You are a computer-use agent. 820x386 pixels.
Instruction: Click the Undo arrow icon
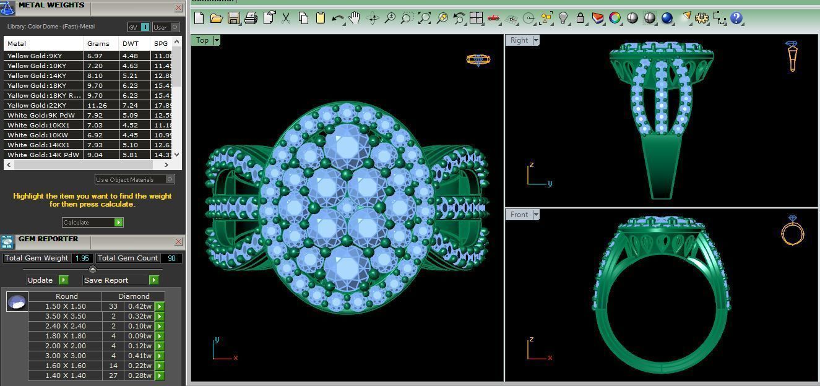pos(337,18)
